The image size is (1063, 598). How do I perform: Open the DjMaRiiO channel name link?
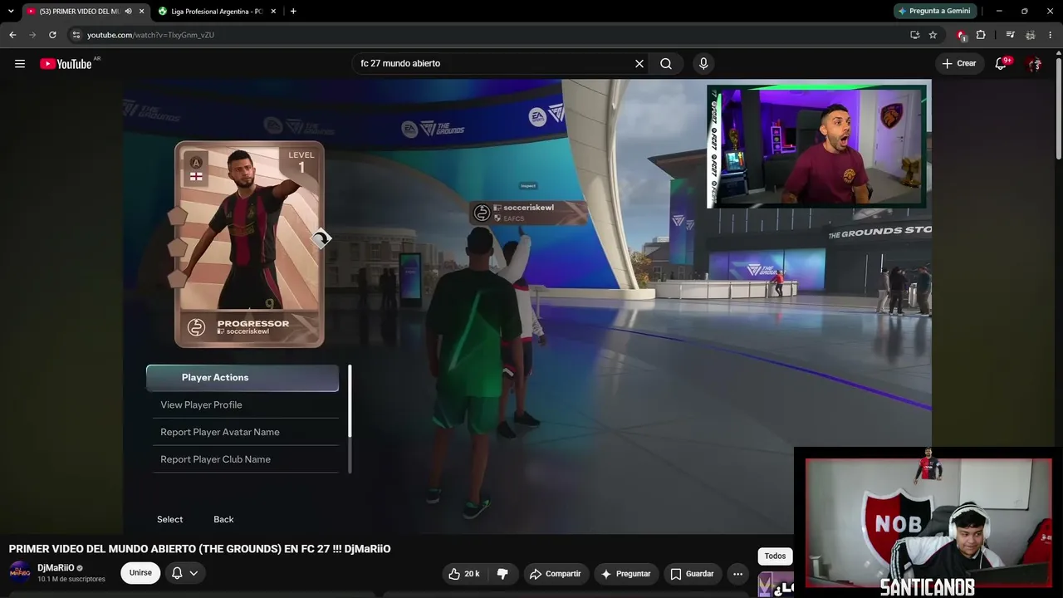(x=56, y=568)
